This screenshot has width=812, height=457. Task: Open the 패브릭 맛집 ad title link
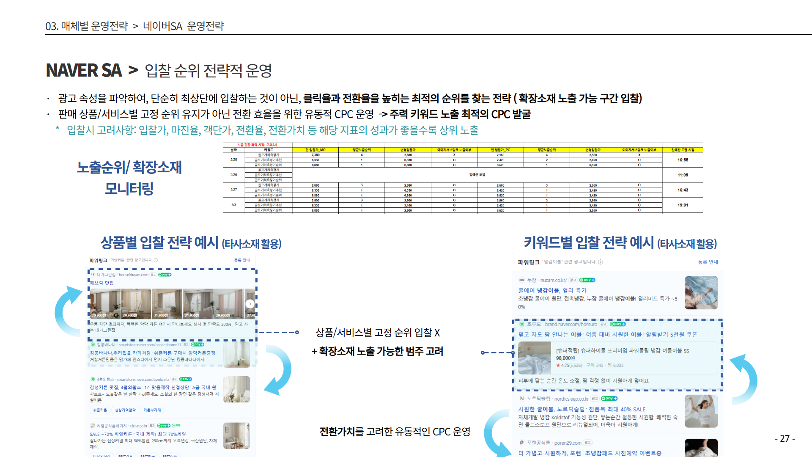(x=101, y=283)
